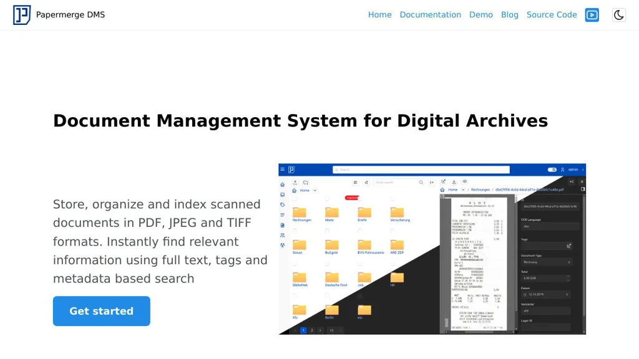Select Blog in the navigation bar
Image resolution: width=639 pixels, height=359 pixels.
tap(510, 14)
